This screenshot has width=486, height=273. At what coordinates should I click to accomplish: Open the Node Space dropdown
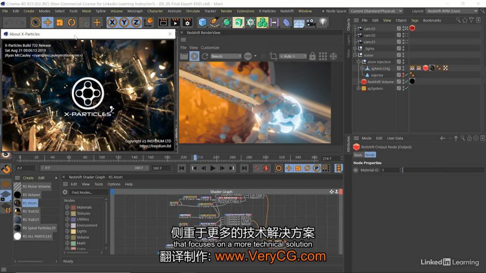376,11
